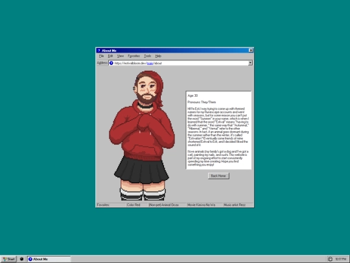Image resolution: width=350 pixels, height=263 pixels.
Task: Click the 'Pronouns: They/Them' line
Action: tap(202, 102)
